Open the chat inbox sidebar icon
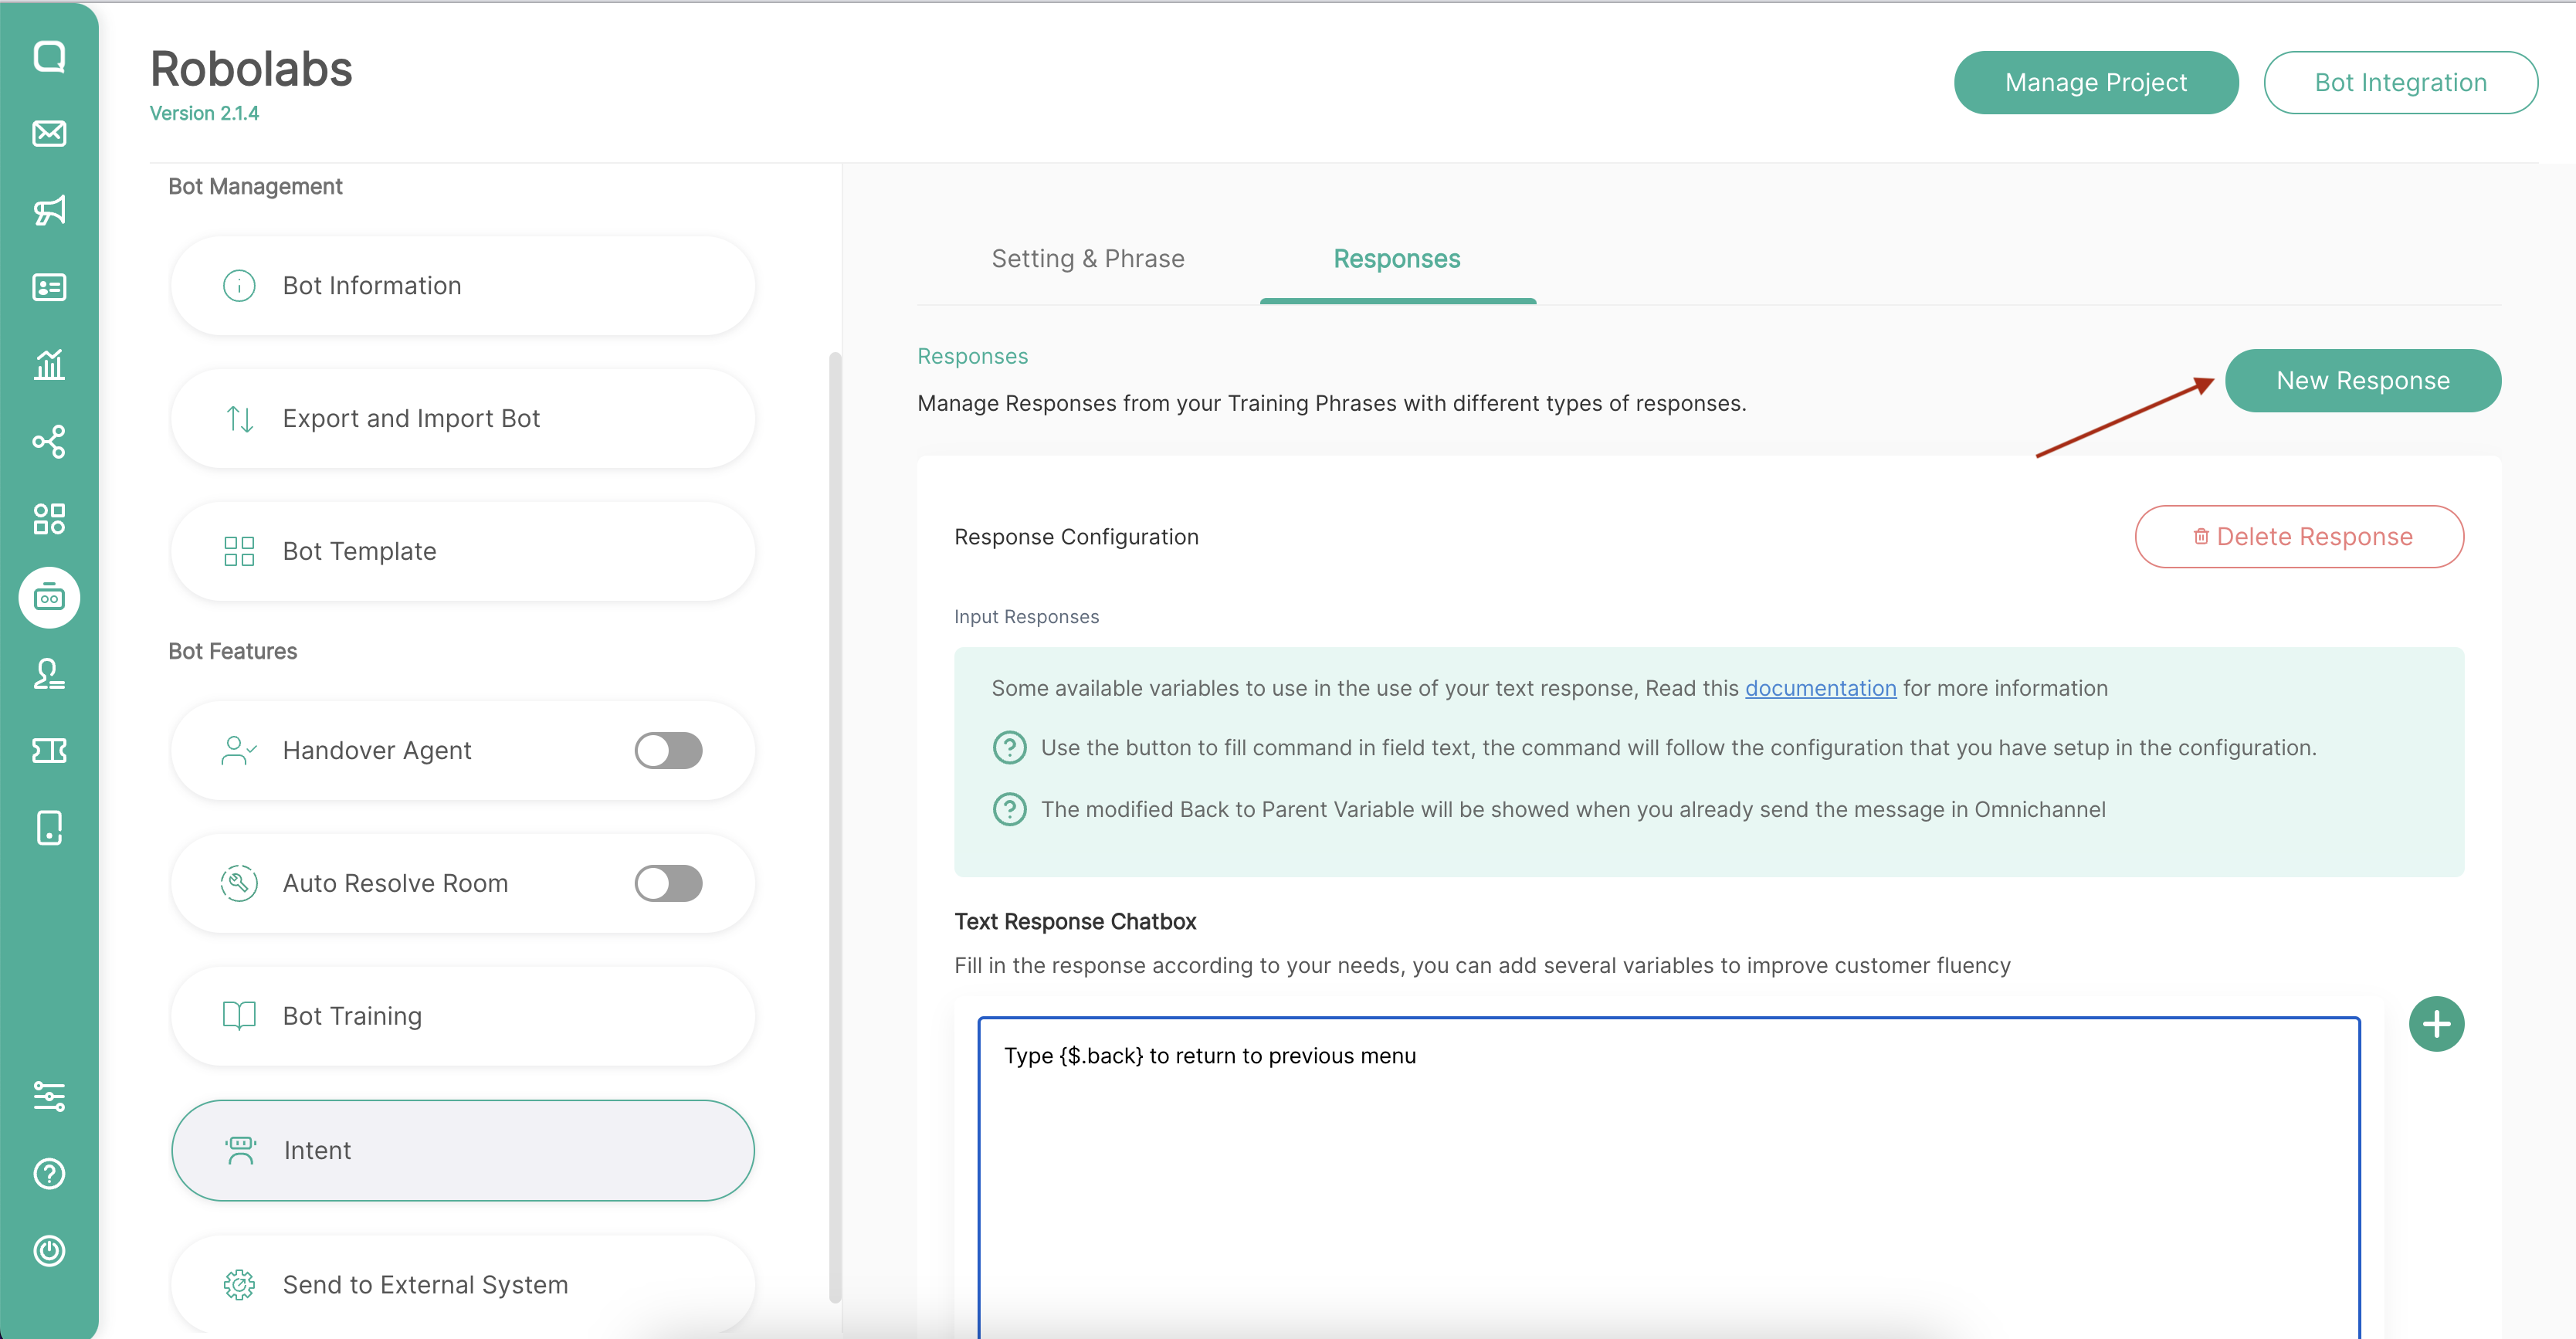This screenshot has height=1339, width=2576. coord(49,56)
